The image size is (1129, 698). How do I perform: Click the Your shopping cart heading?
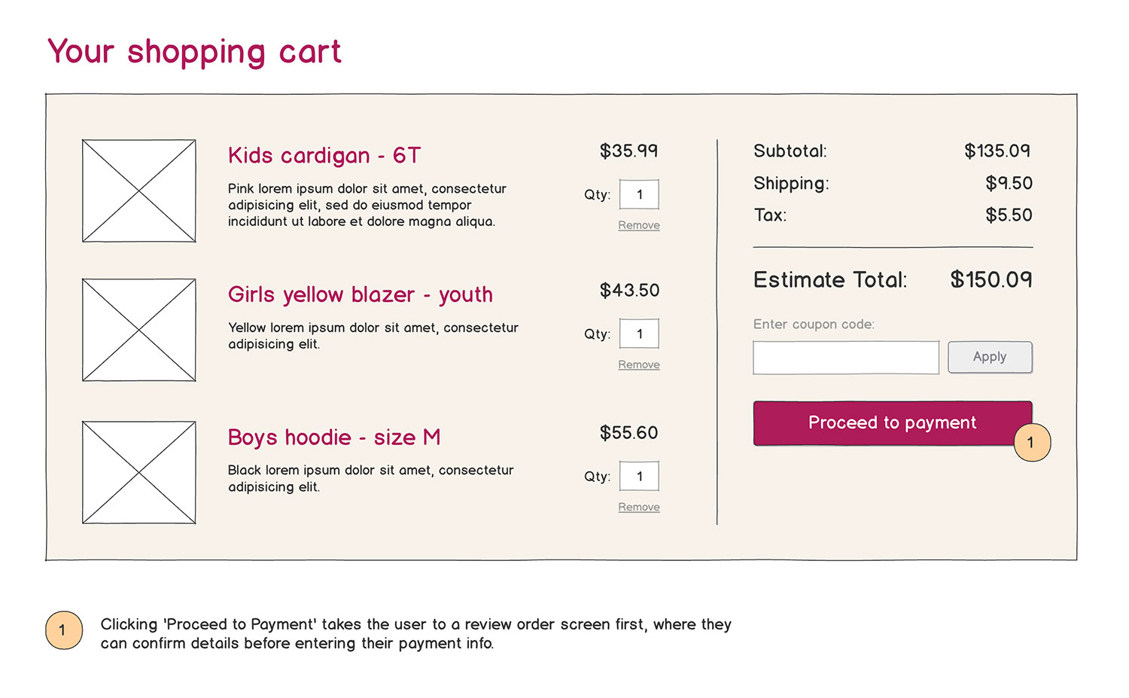click(x=194, y=52)
